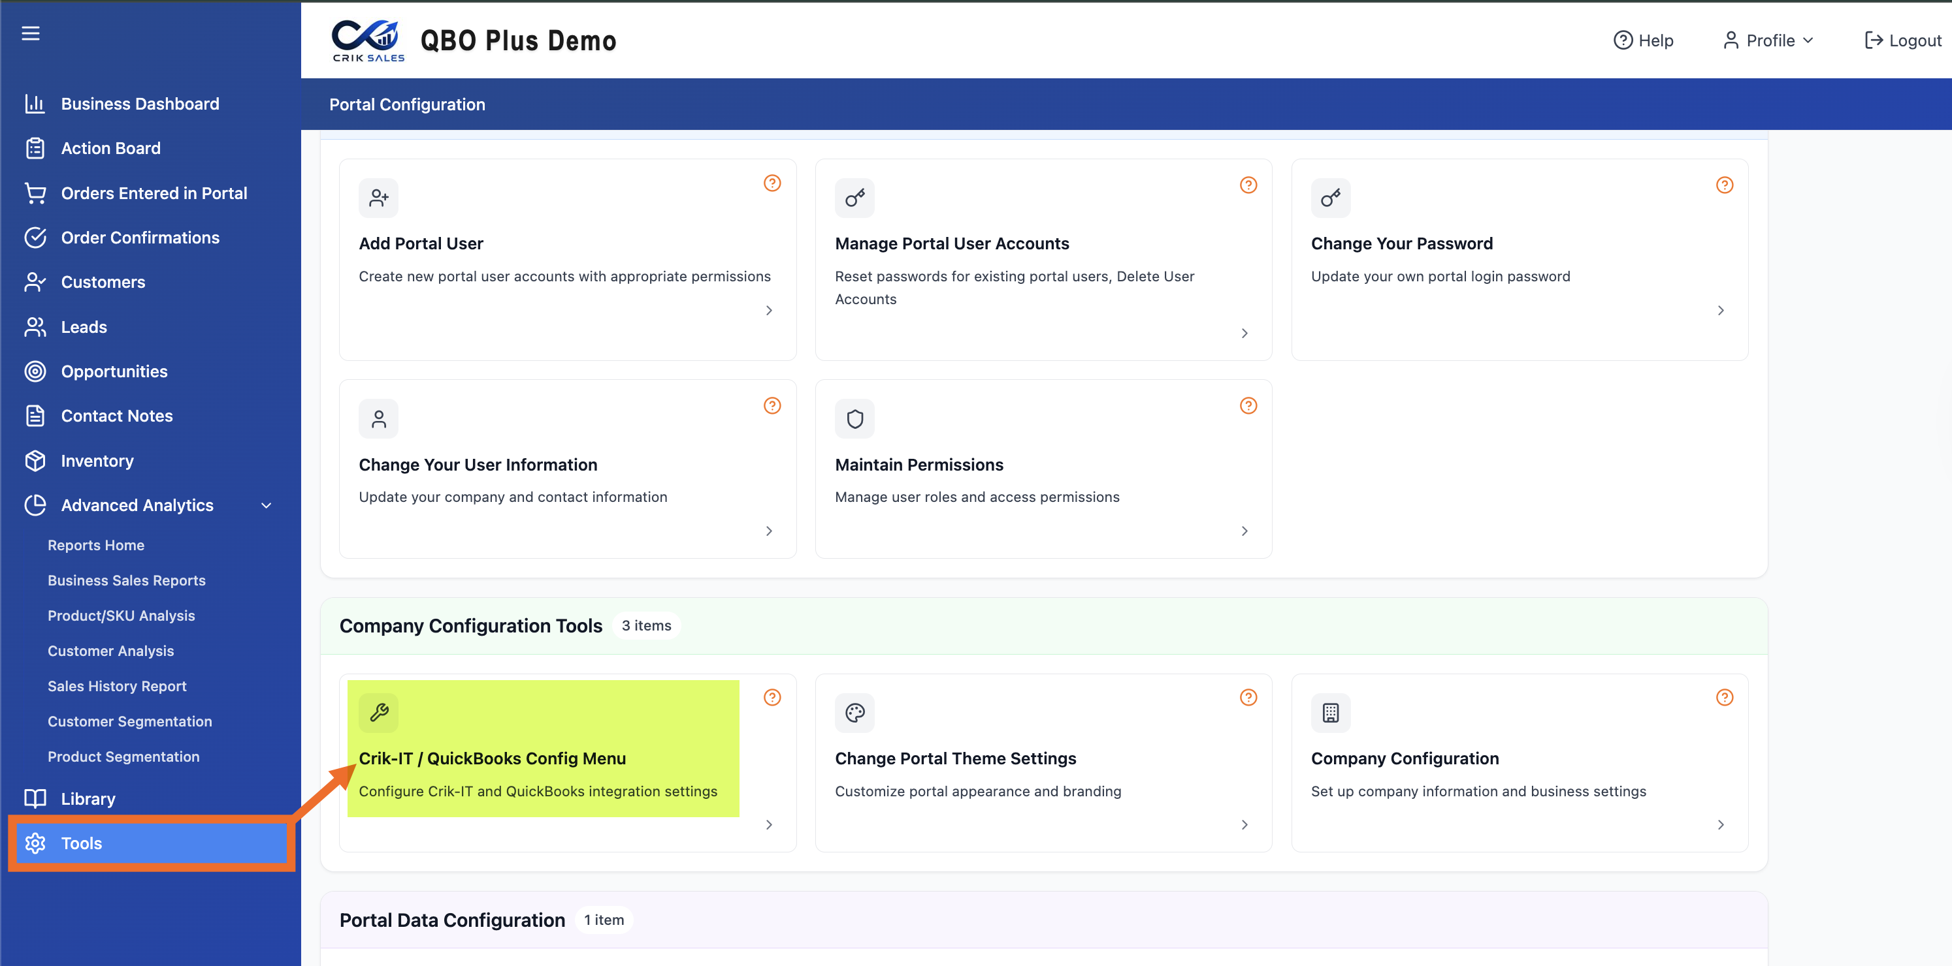
Task: Click the Change Your User Information person icon
Action: coord(379,418)
